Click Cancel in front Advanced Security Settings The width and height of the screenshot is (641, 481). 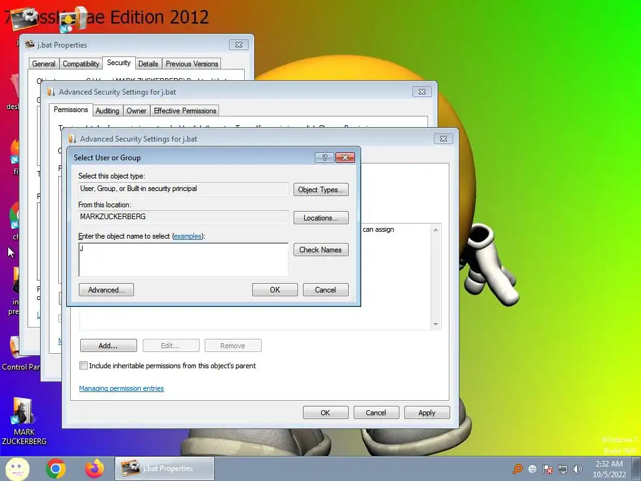(x=376, y=413)
